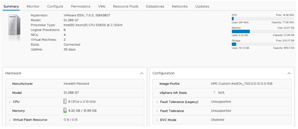Open the Updates tab
The width and height of the screenshot is (298, 129).
tap(202, 6)
